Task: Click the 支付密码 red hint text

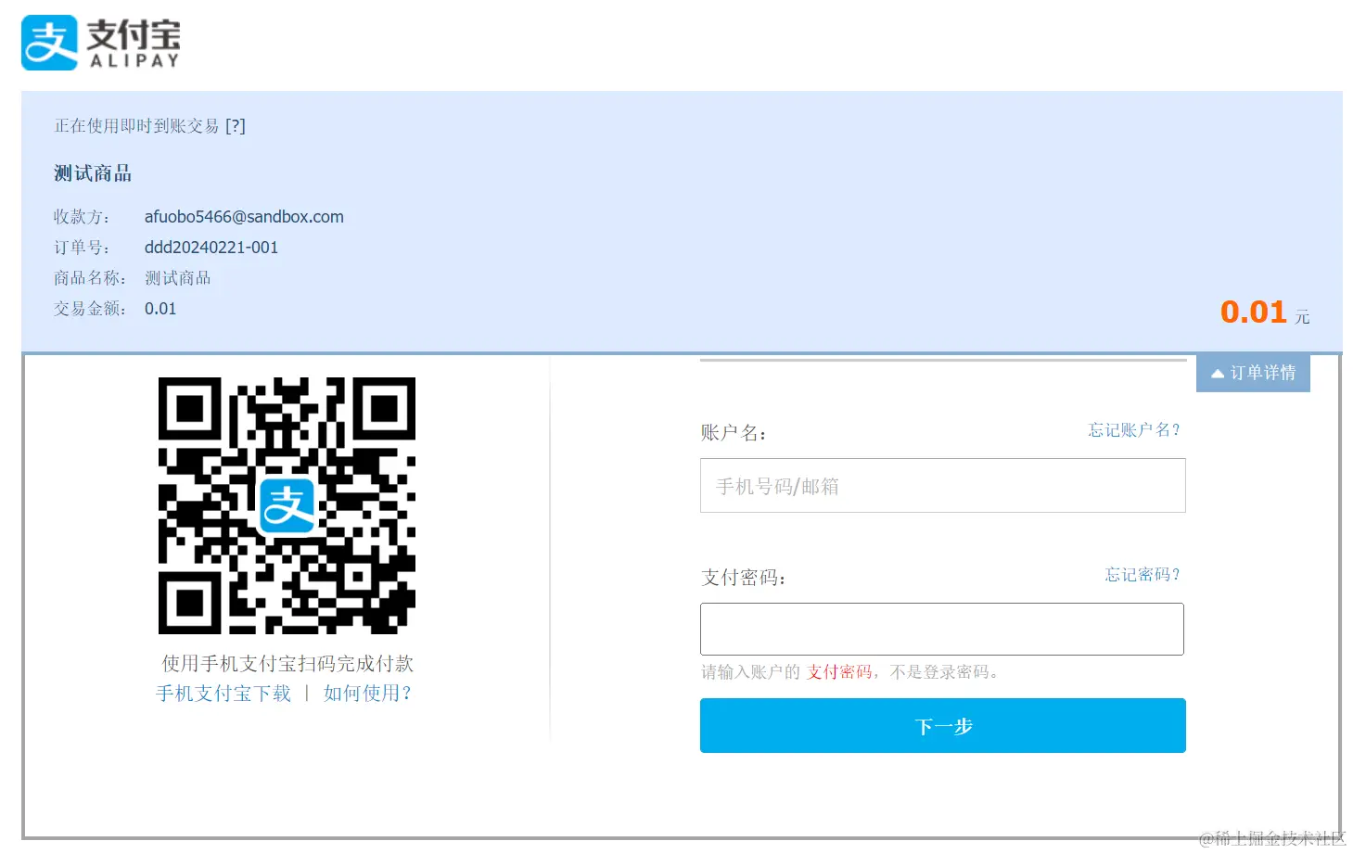Action: pyautogui.click(x=839, y=672)
